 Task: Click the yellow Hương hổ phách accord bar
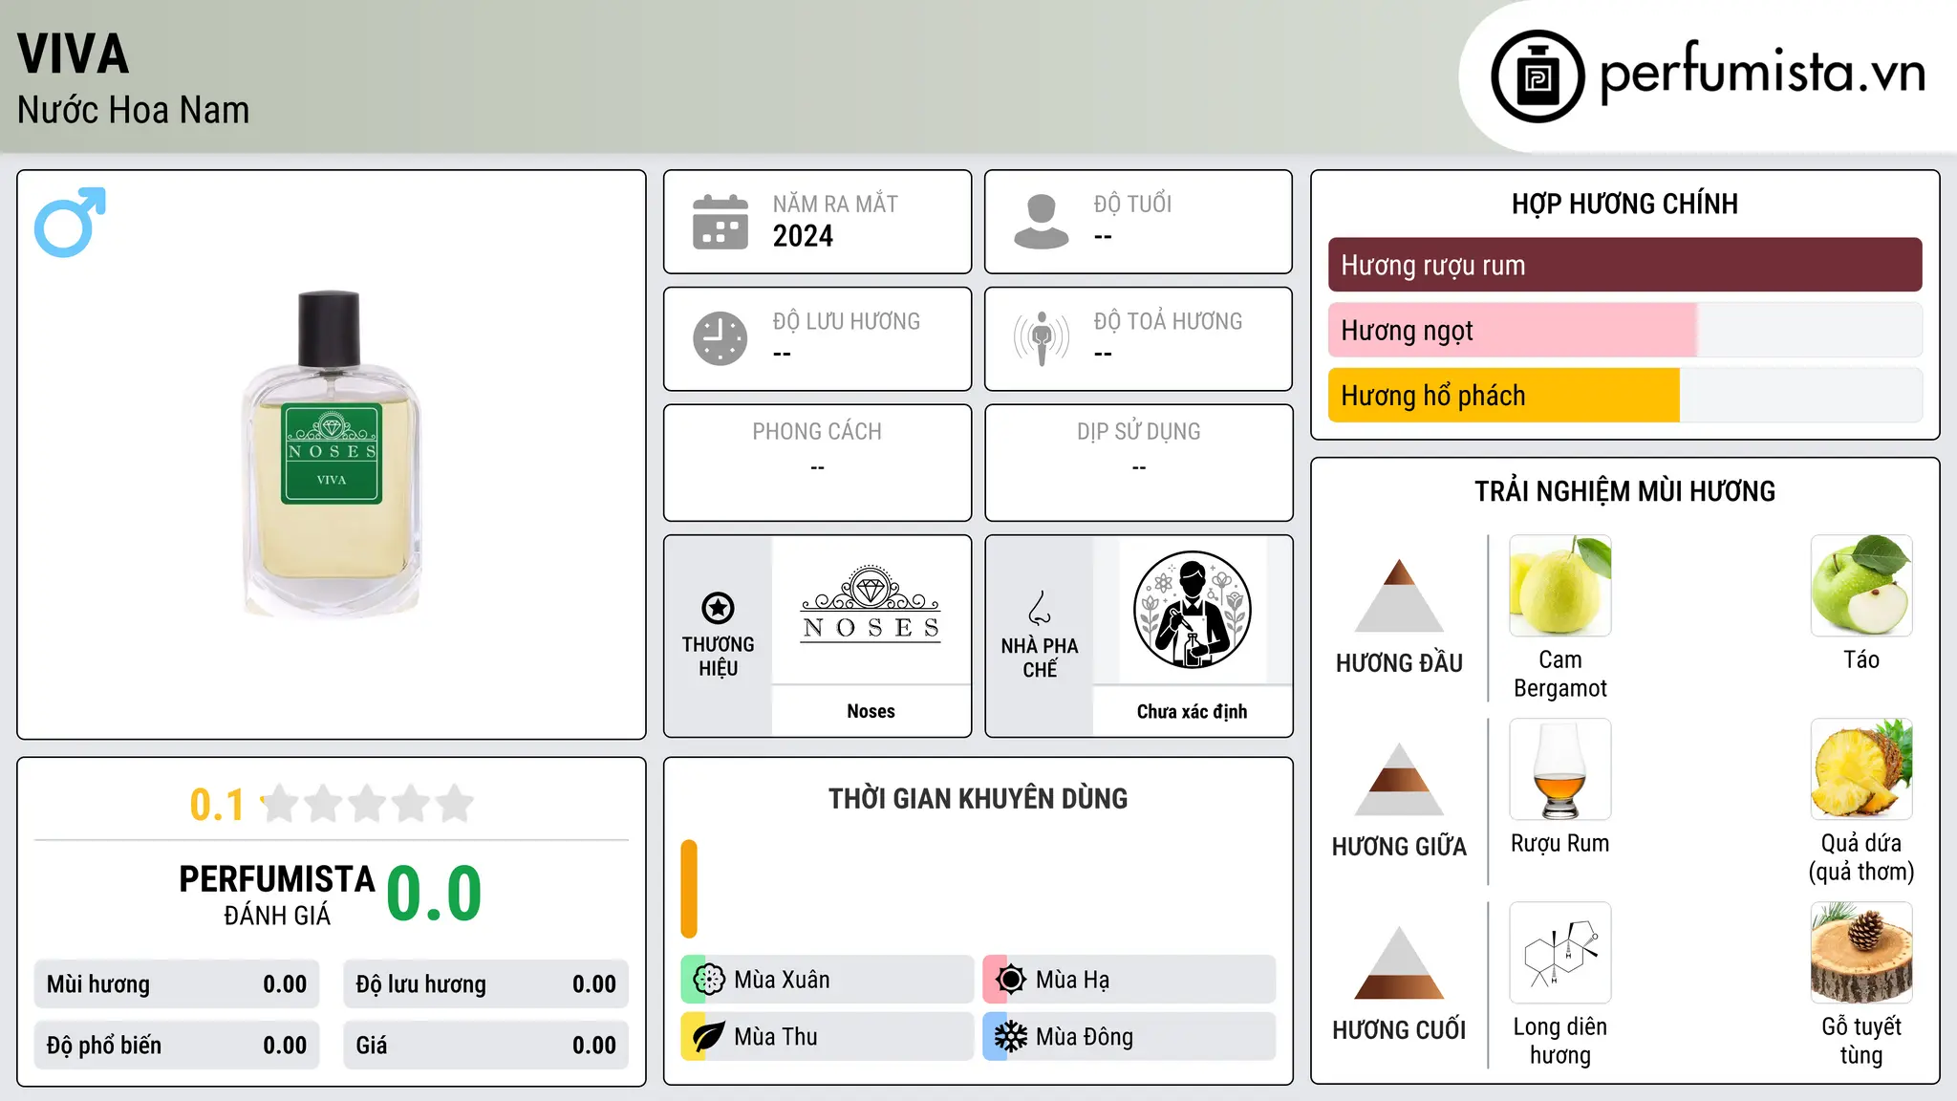point(1503,395)
